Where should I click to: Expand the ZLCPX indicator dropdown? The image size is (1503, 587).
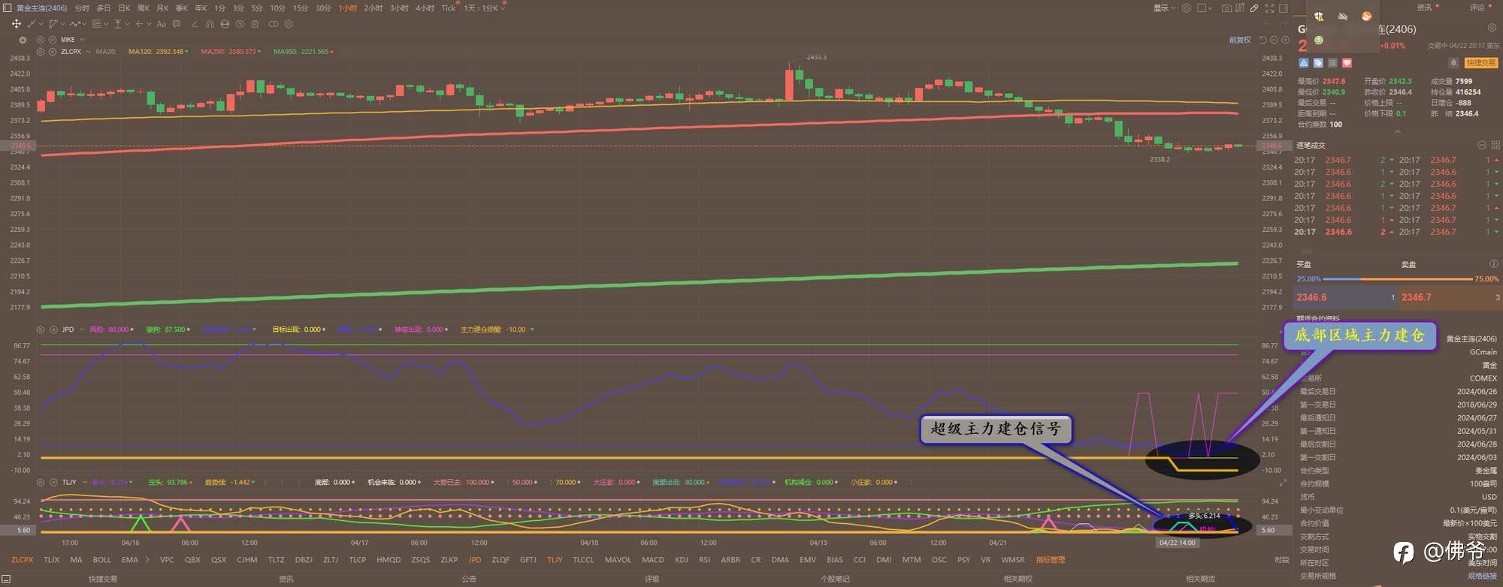point(88,52)
